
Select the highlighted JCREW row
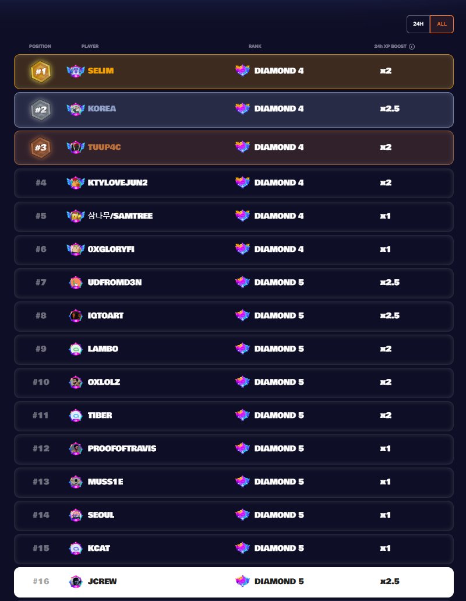click(x=233, y=582)
